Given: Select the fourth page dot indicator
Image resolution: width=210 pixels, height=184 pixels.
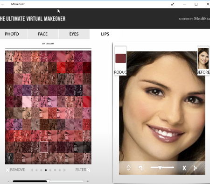Looking at the screenshot, I should tap(50, 170).
